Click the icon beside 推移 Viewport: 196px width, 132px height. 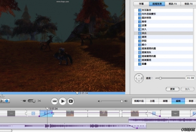140,22
